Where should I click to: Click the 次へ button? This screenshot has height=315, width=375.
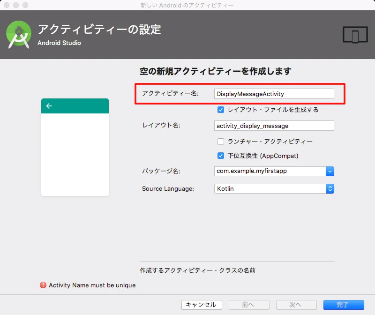click(296, 305)
